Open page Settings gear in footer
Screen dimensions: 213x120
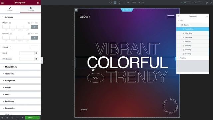[x=2, y=118]
